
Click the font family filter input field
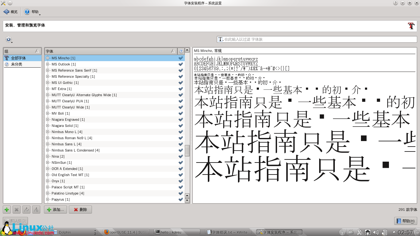[x=317, y=39]
